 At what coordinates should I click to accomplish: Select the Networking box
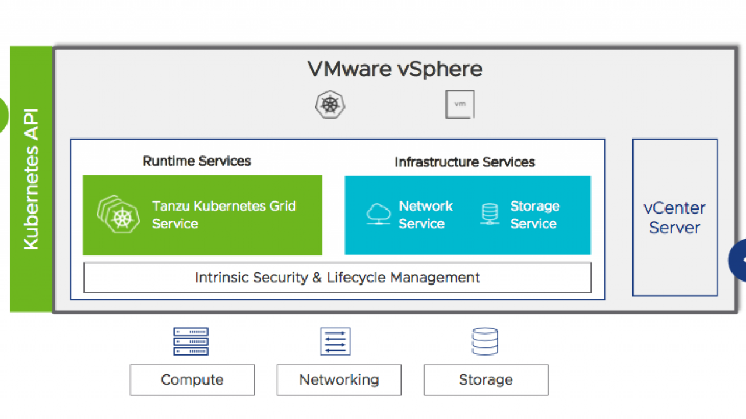[339, 380]
